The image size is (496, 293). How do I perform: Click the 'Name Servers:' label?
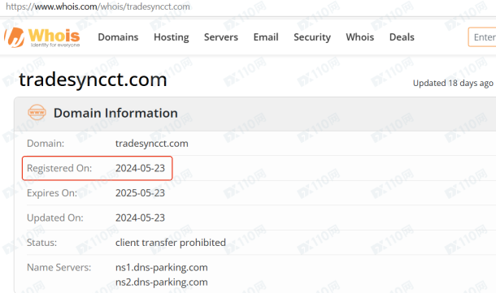tap(59, 267)
